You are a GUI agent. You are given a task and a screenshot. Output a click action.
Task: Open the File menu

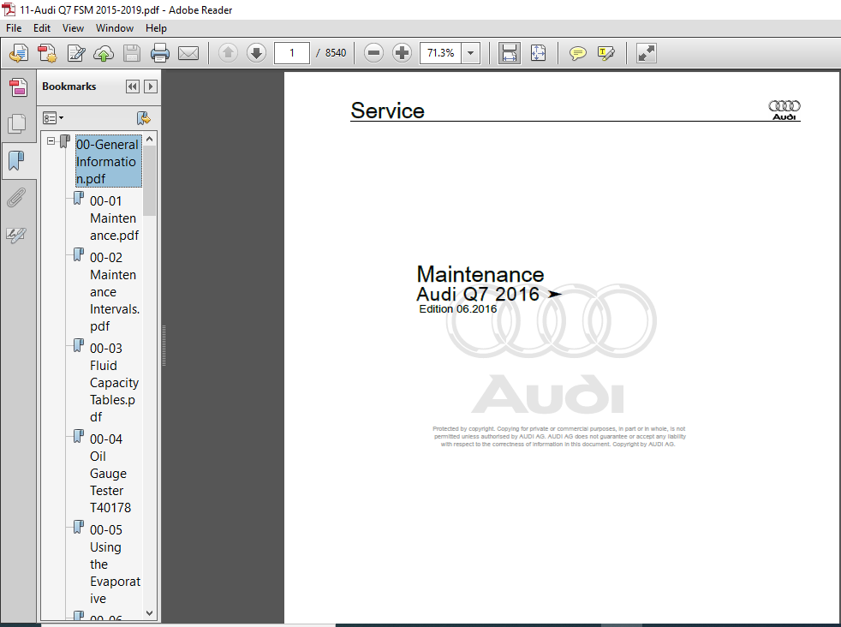click(14, 28)
